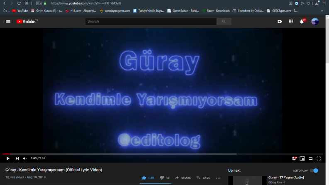This screenshot has width=329, height=185.
Task: Open Güray - 17 Yaşım (Audio) link
Action: coord(286,178)
